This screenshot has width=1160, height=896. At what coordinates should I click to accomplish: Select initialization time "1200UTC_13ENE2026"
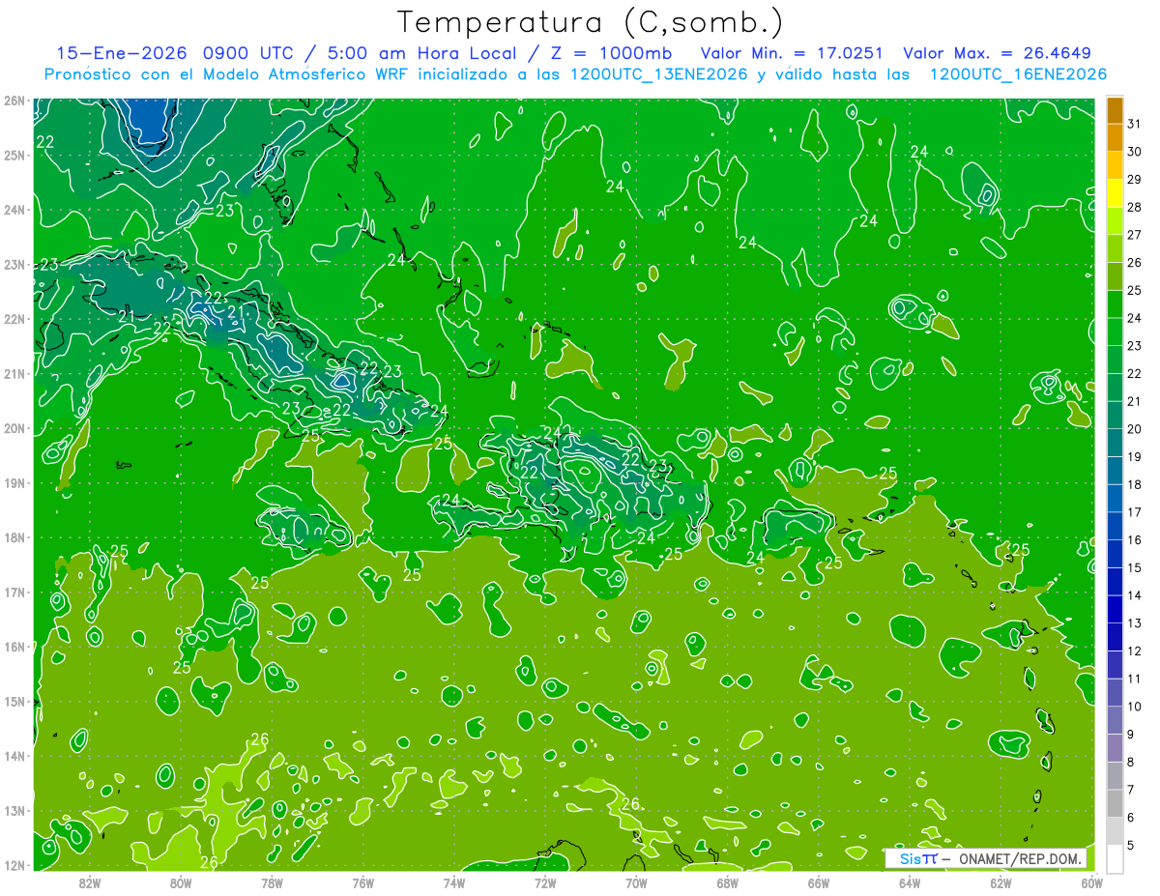coord(659,74)
